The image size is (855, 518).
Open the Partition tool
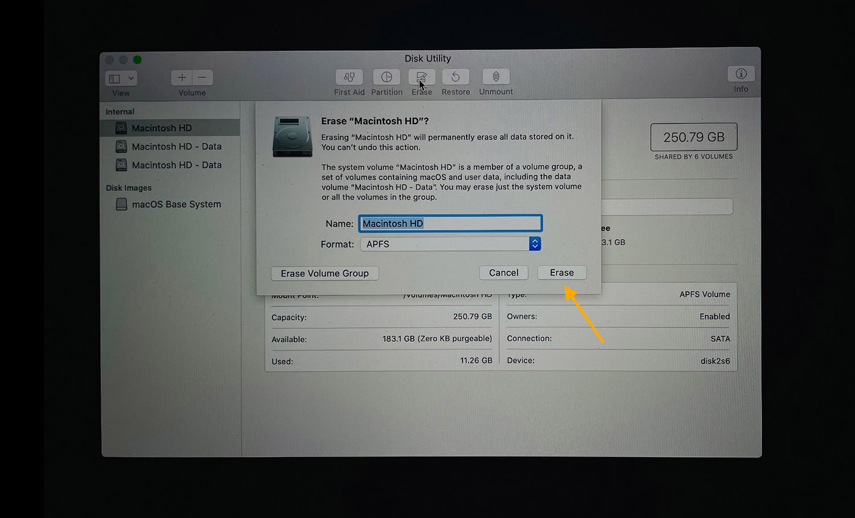click(386, 77)
